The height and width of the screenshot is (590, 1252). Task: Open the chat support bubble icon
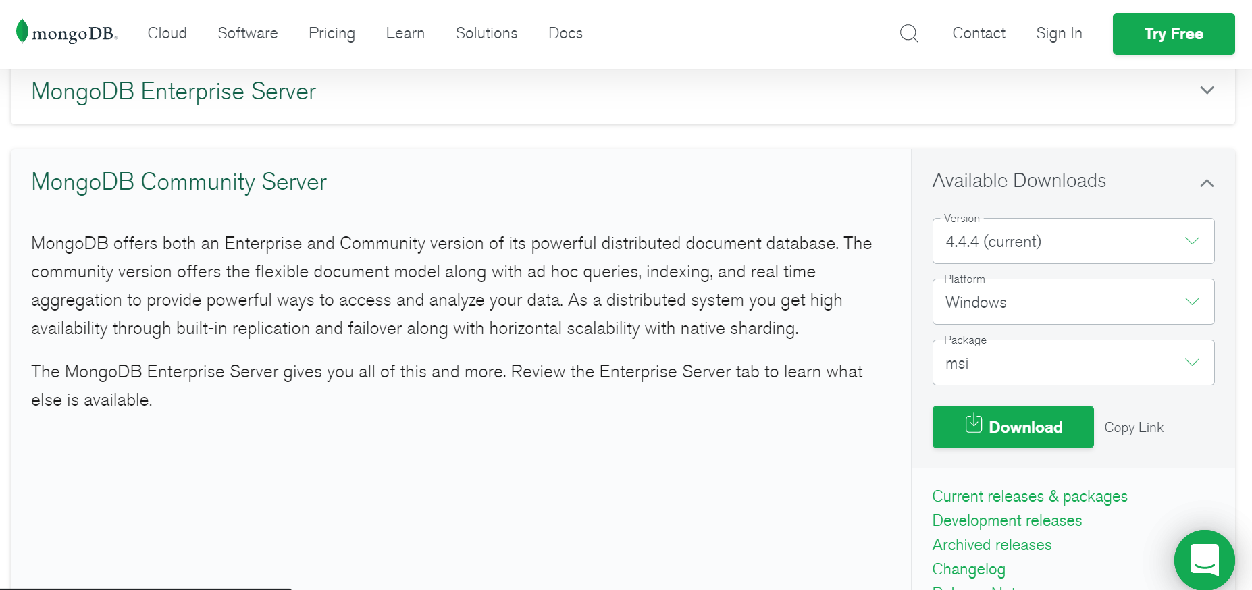point(1204,560)
